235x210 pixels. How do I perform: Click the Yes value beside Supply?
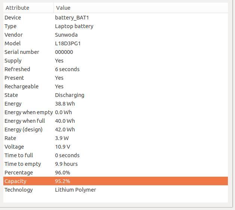(x=59, y=61)
